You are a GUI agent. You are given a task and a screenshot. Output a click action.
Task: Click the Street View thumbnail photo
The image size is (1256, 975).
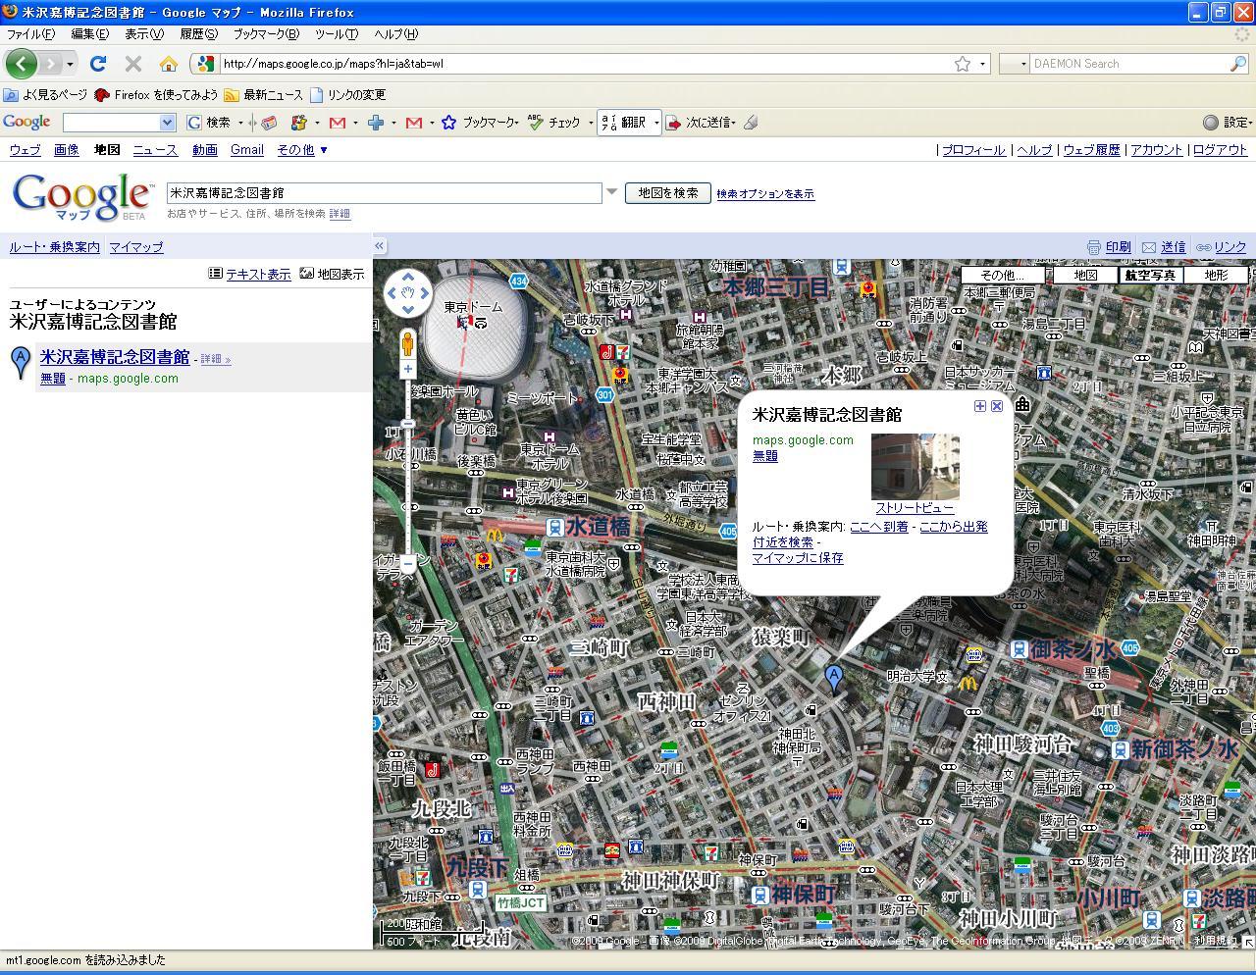point(915,466)
